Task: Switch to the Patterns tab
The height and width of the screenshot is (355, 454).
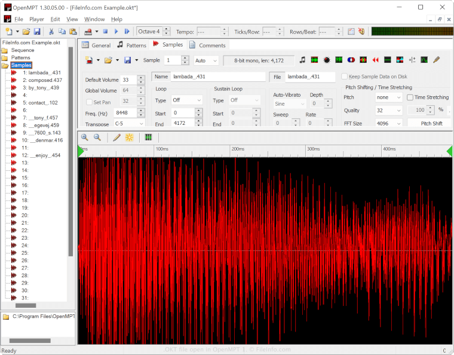Action: 131,45
